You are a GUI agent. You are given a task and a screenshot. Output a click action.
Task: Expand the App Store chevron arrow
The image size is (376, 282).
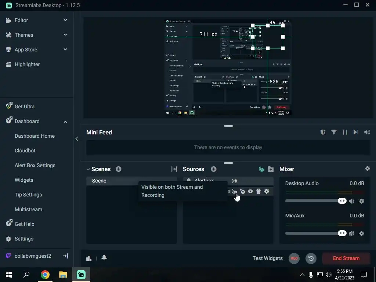pyautogui.click(x=65, y=50)
